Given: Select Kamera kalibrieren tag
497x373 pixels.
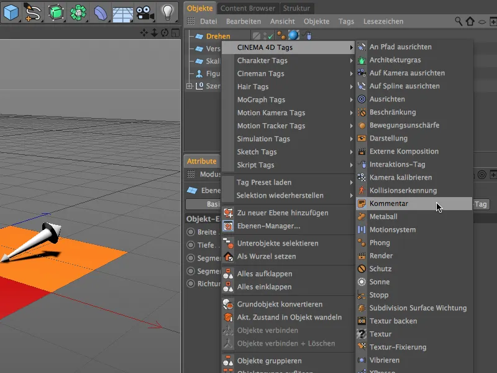Looking at the screenshot, I should (x=414, y=178).
